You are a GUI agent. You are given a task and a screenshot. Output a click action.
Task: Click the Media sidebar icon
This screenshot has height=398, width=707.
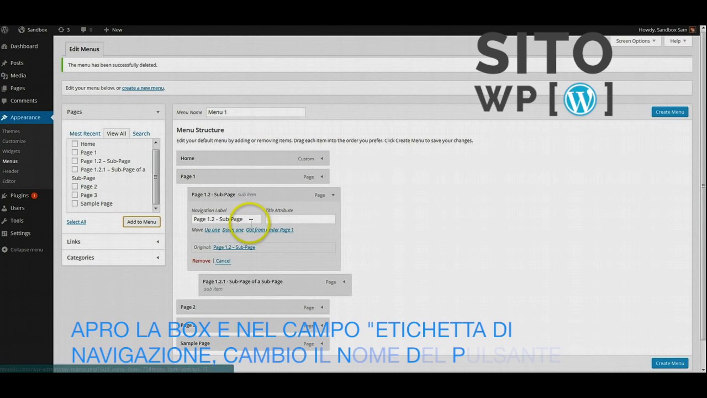[4, 76]
